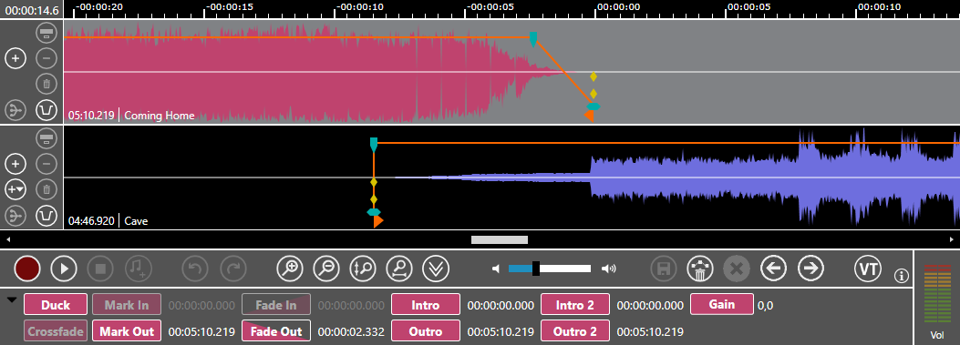Click the add music note icon
This screenshot has width=960, height=345.
click(x=139, y=269)
